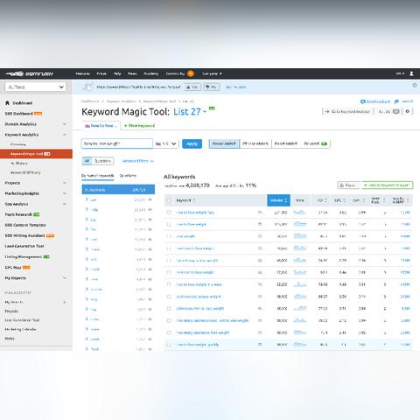Select the Phrase Match tab
The width and height of the screenshot is (420, 420).
tap(255, 143)
